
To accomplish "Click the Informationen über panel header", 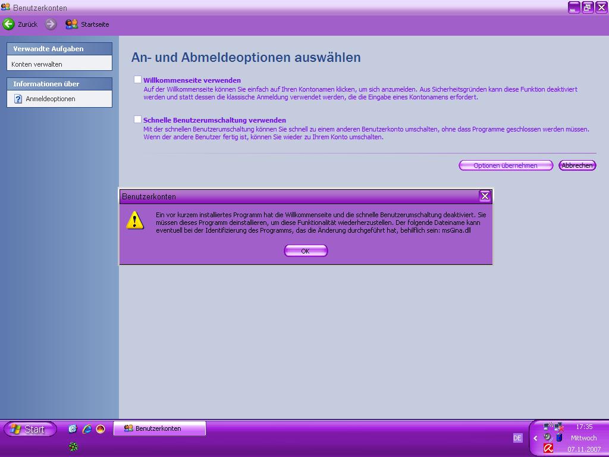I will (59, 83).
